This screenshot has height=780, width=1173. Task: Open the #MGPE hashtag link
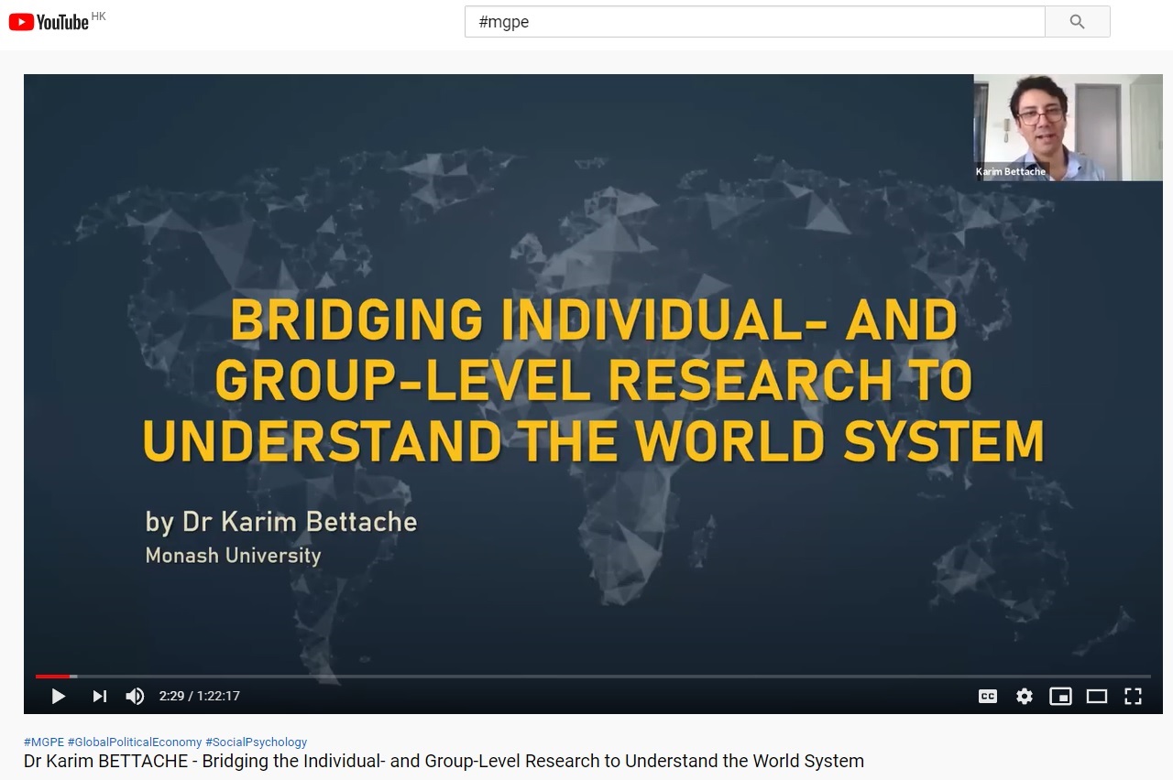point(44,742)
